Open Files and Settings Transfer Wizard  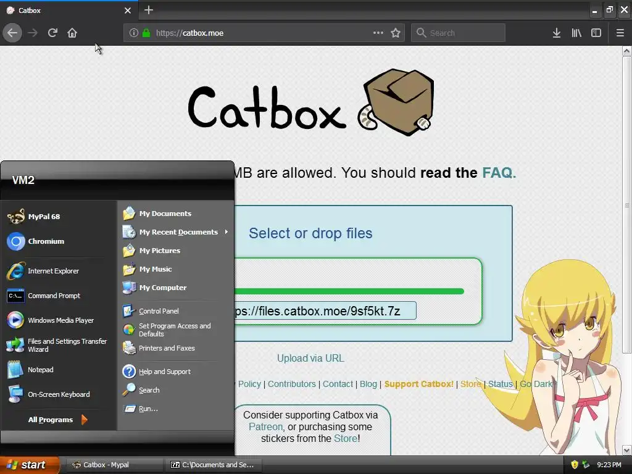point(59,345)
